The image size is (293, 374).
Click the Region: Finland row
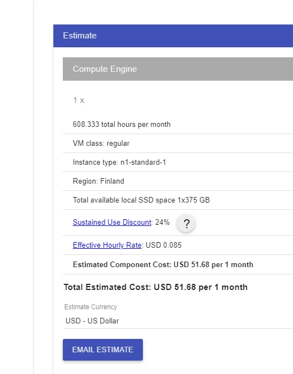(x=178, y=181)
